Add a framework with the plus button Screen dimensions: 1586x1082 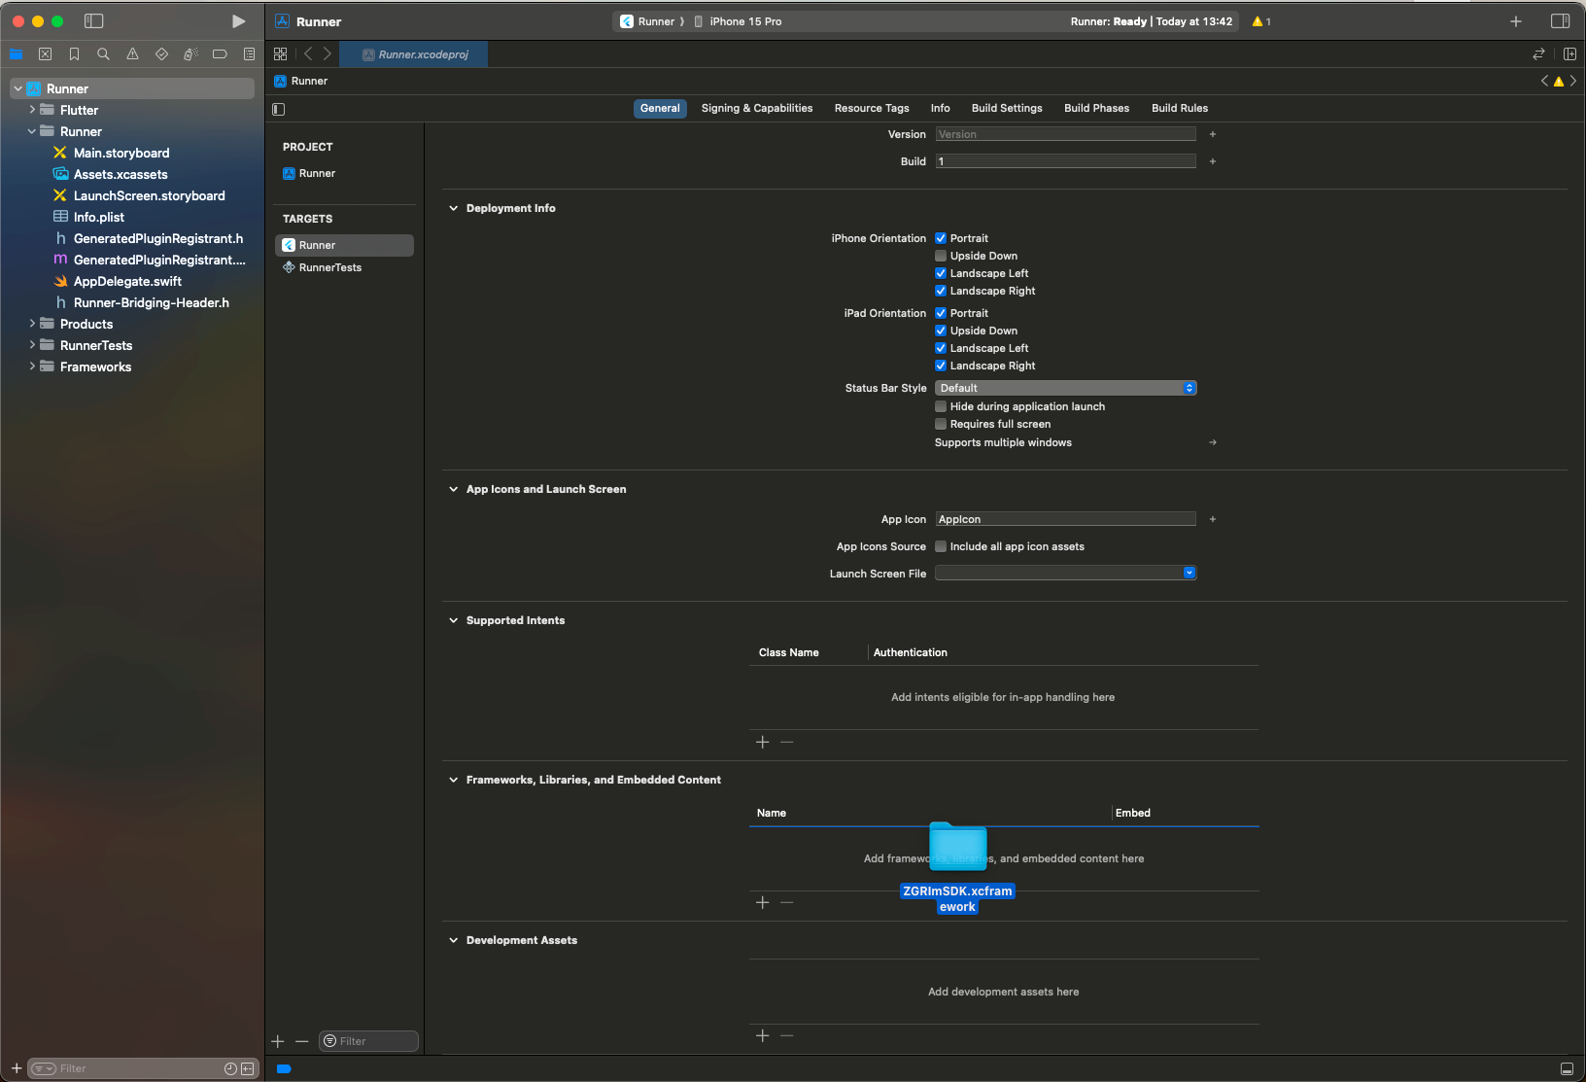[x=763, y=903]
